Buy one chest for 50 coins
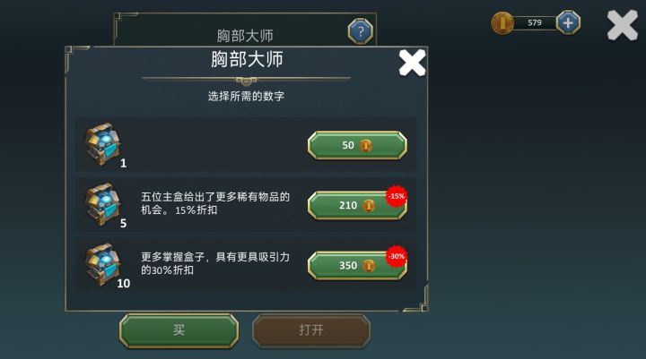This screenshot has height=359, width=646. (x=357, y=145)
